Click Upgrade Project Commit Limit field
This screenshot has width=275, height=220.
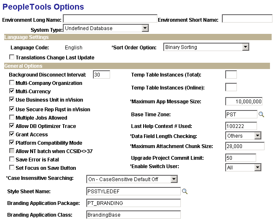[x=241, y=158]
